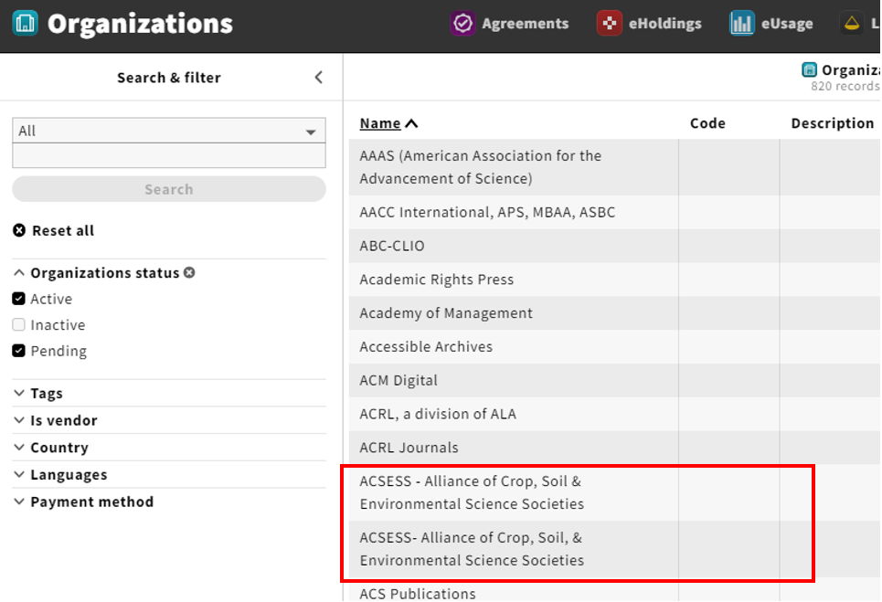
Task: Uncheck the Pending status checkbox
Action: pos(18,351)
